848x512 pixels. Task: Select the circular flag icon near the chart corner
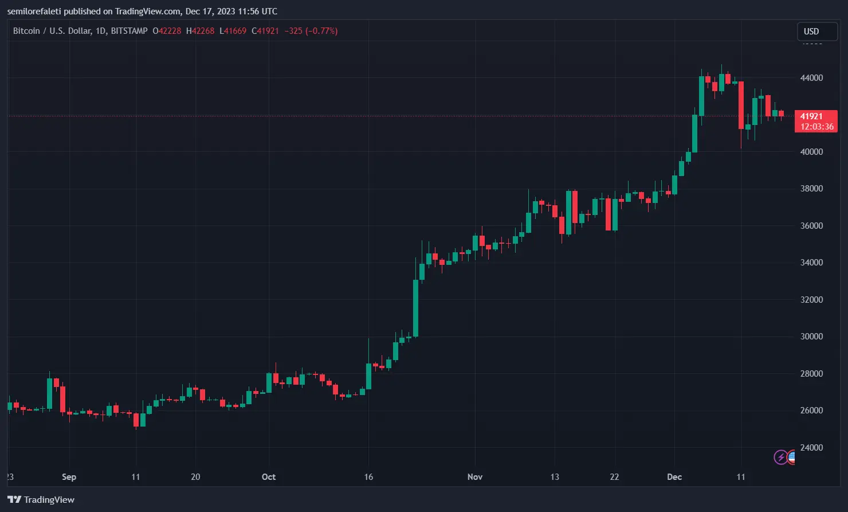coord(791,458)
